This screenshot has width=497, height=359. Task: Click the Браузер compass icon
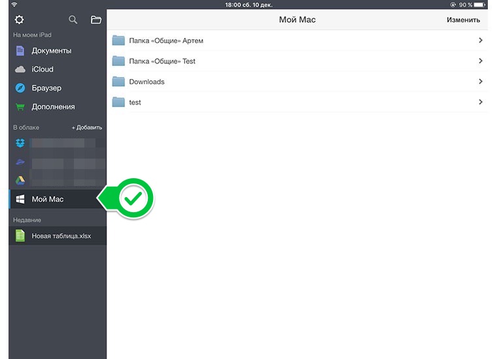click(20, 88)
